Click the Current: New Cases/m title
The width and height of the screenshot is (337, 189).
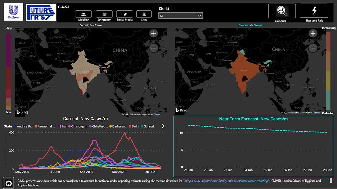[85, 119]
